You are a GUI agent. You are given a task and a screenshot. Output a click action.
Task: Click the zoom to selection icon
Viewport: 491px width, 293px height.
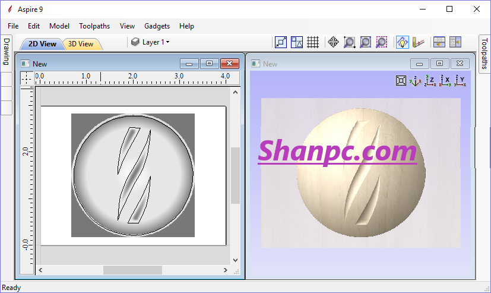click(x=382, y=42)
